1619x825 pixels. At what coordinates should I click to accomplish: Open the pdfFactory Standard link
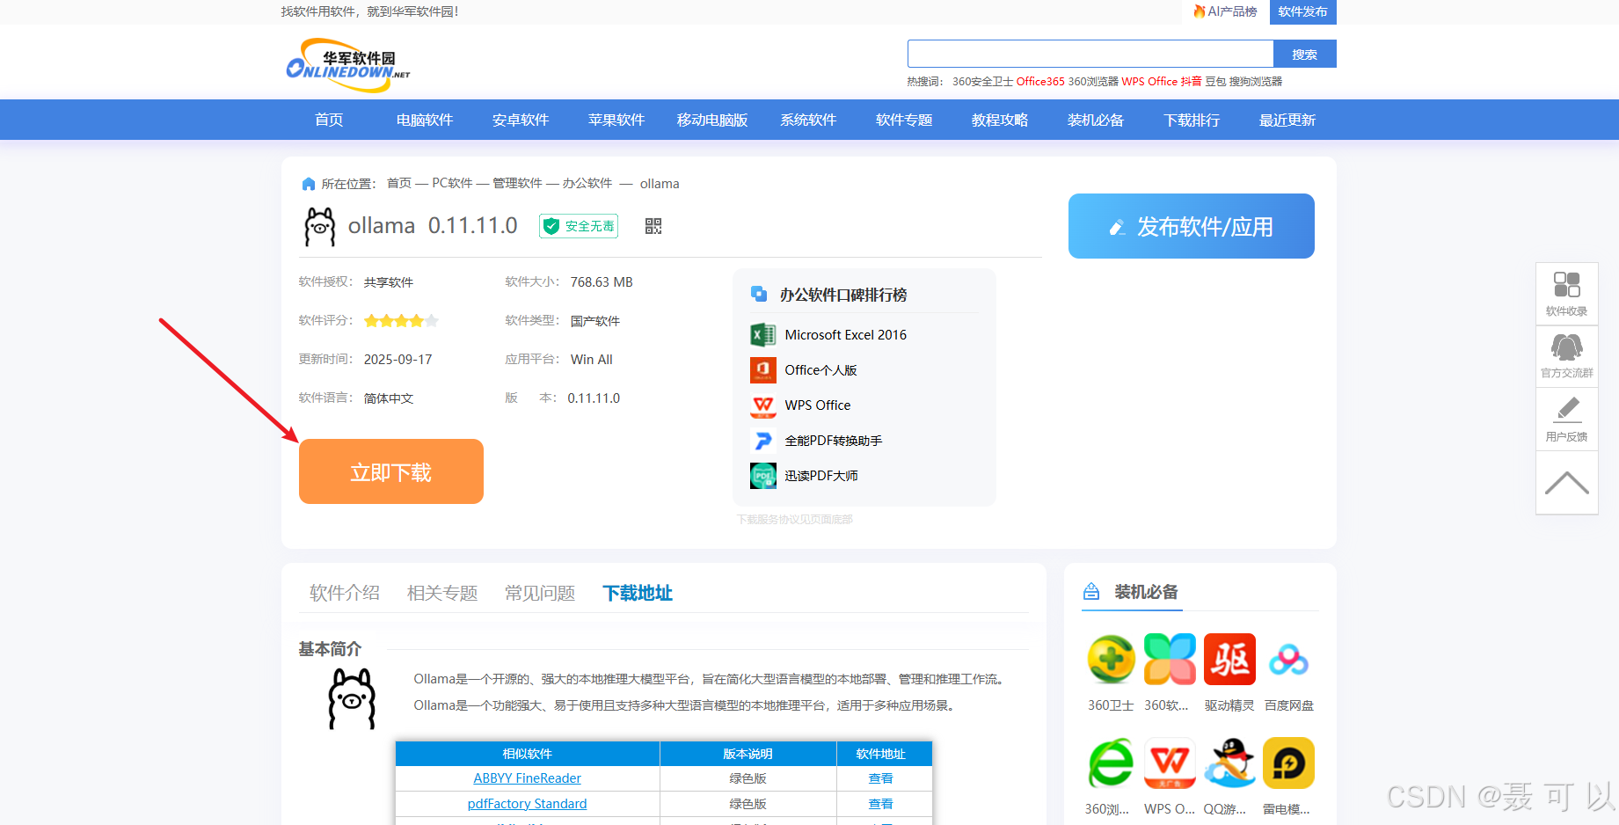(x=527, y=804)
